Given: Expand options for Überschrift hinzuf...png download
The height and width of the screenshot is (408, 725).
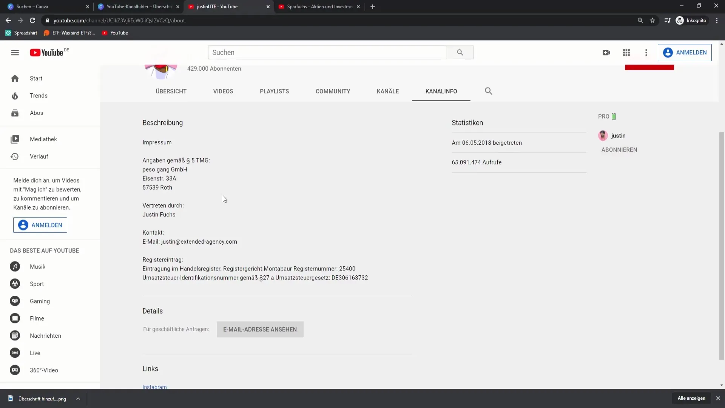Looking at the screenshot, I should click(x=78, y=399).
